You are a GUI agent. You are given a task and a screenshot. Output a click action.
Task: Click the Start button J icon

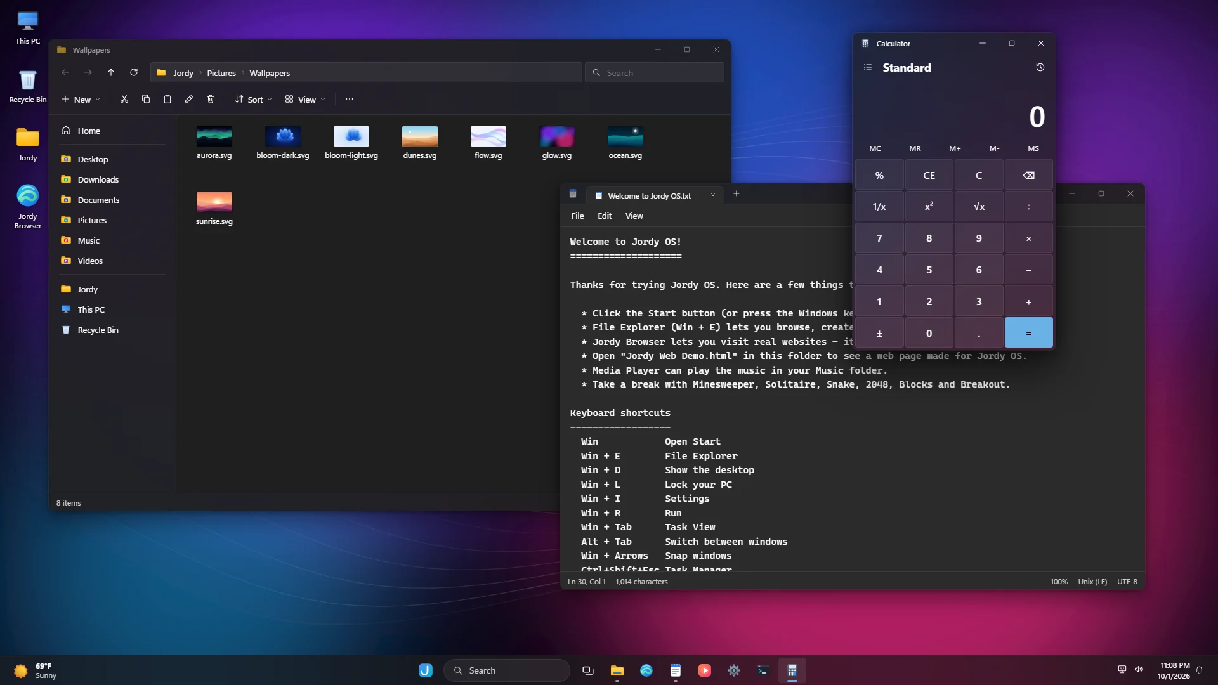tap(426, 670)
